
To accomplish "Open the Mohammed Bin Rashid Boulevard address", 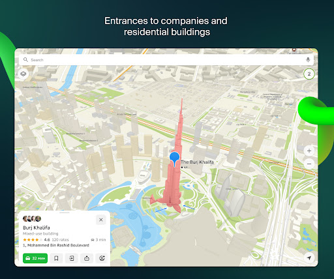I will pyautogui.click(x=56, y=245).
